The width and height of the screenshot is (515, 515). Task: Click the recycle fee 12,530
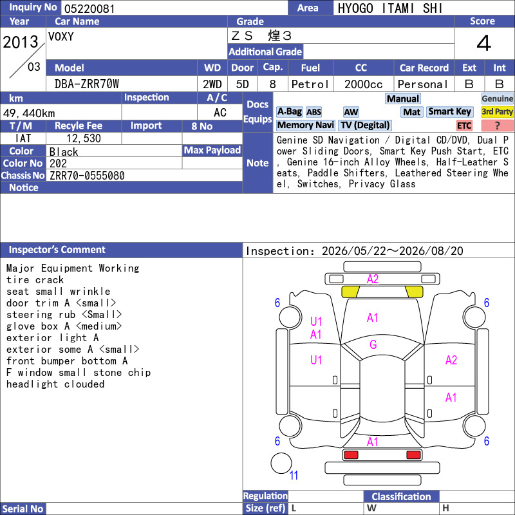click(x=84, y=138)
